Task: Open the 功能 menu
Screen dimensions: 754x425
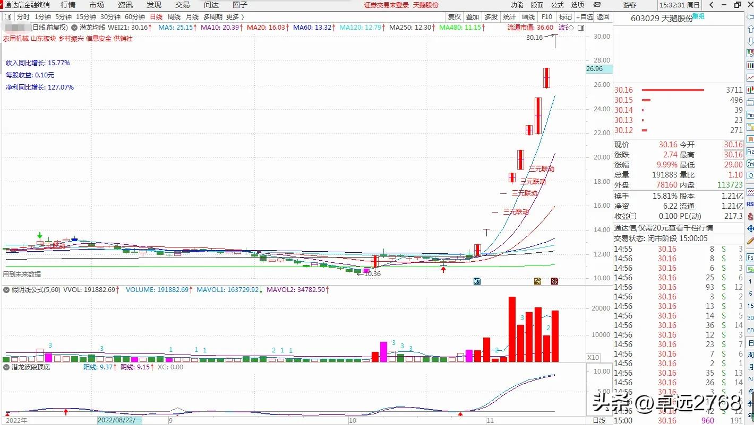Action: coord(517,5)
